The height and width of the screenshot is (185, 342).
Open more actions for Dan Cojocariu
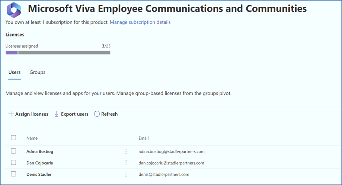(x=126, y=163)
